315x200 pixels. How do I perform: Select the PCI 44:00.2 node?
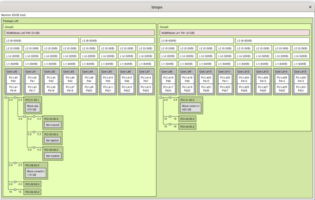(187, 126)
